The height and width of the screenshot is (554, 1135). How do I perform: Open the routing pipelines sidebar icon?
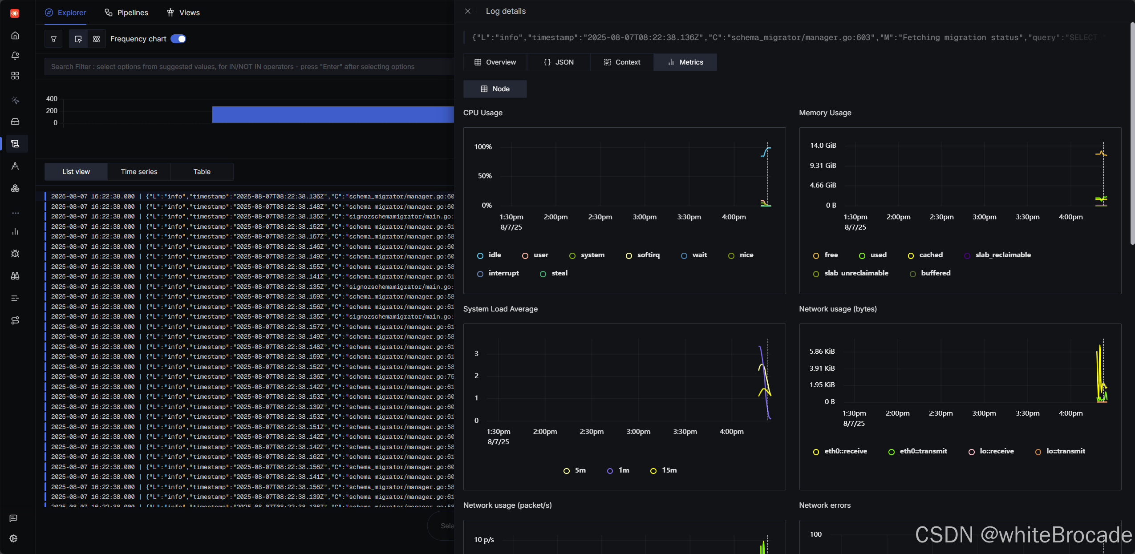(15, 320)
